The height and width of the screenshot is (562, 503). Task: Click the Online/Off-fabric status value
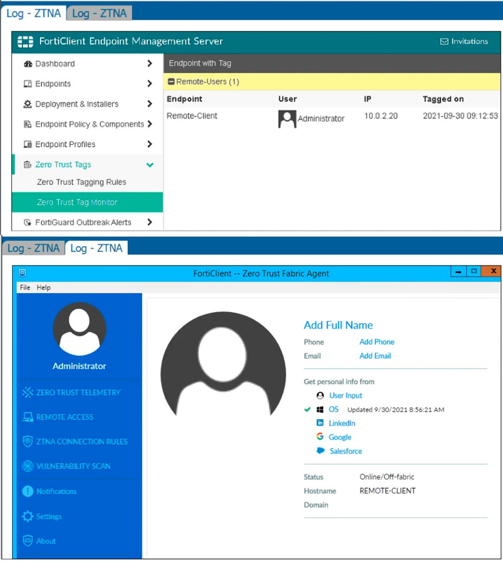click(387, 477)
